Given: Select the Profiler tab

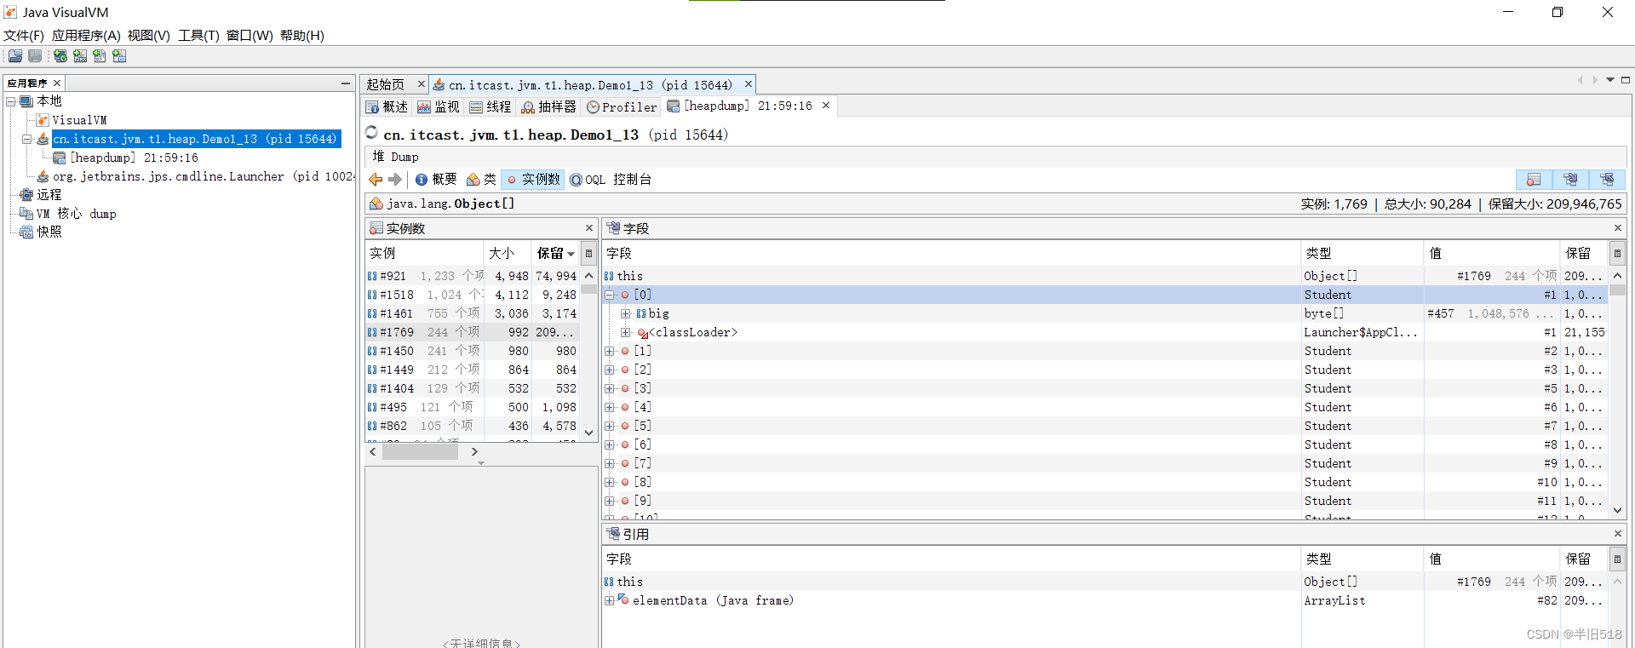Looking at the screenshot, I should pos(622,107).
